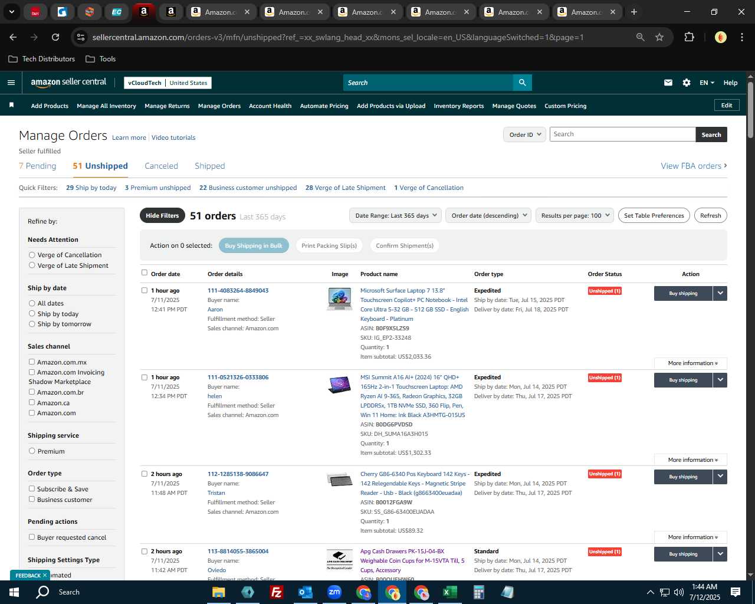Click the View FBA orders link

point(694,166)
